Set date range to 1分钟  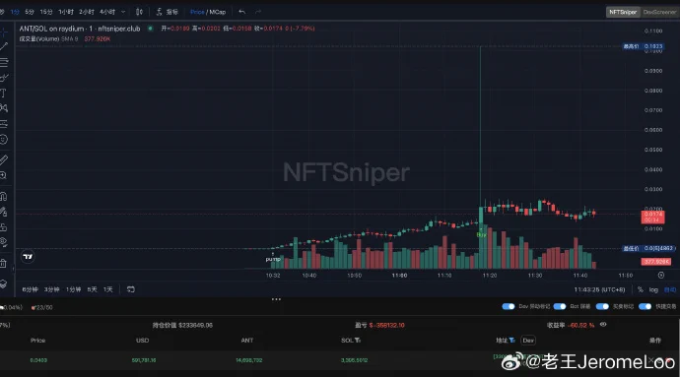(x=73, y=289)
